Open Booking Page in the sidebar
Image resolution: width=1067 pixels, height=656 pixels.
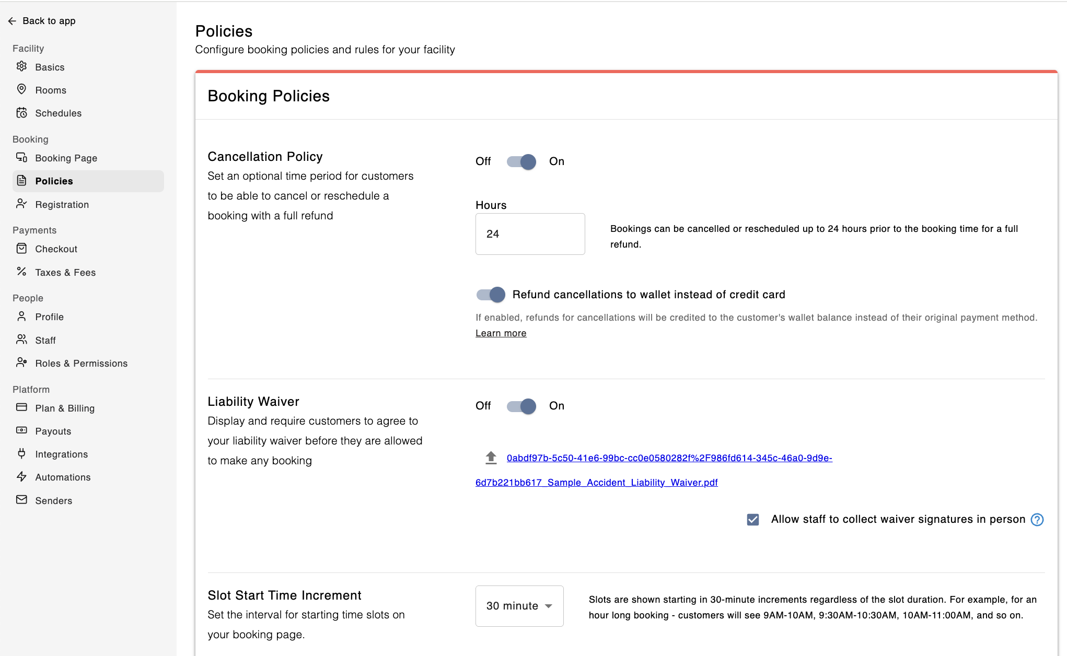66,158
